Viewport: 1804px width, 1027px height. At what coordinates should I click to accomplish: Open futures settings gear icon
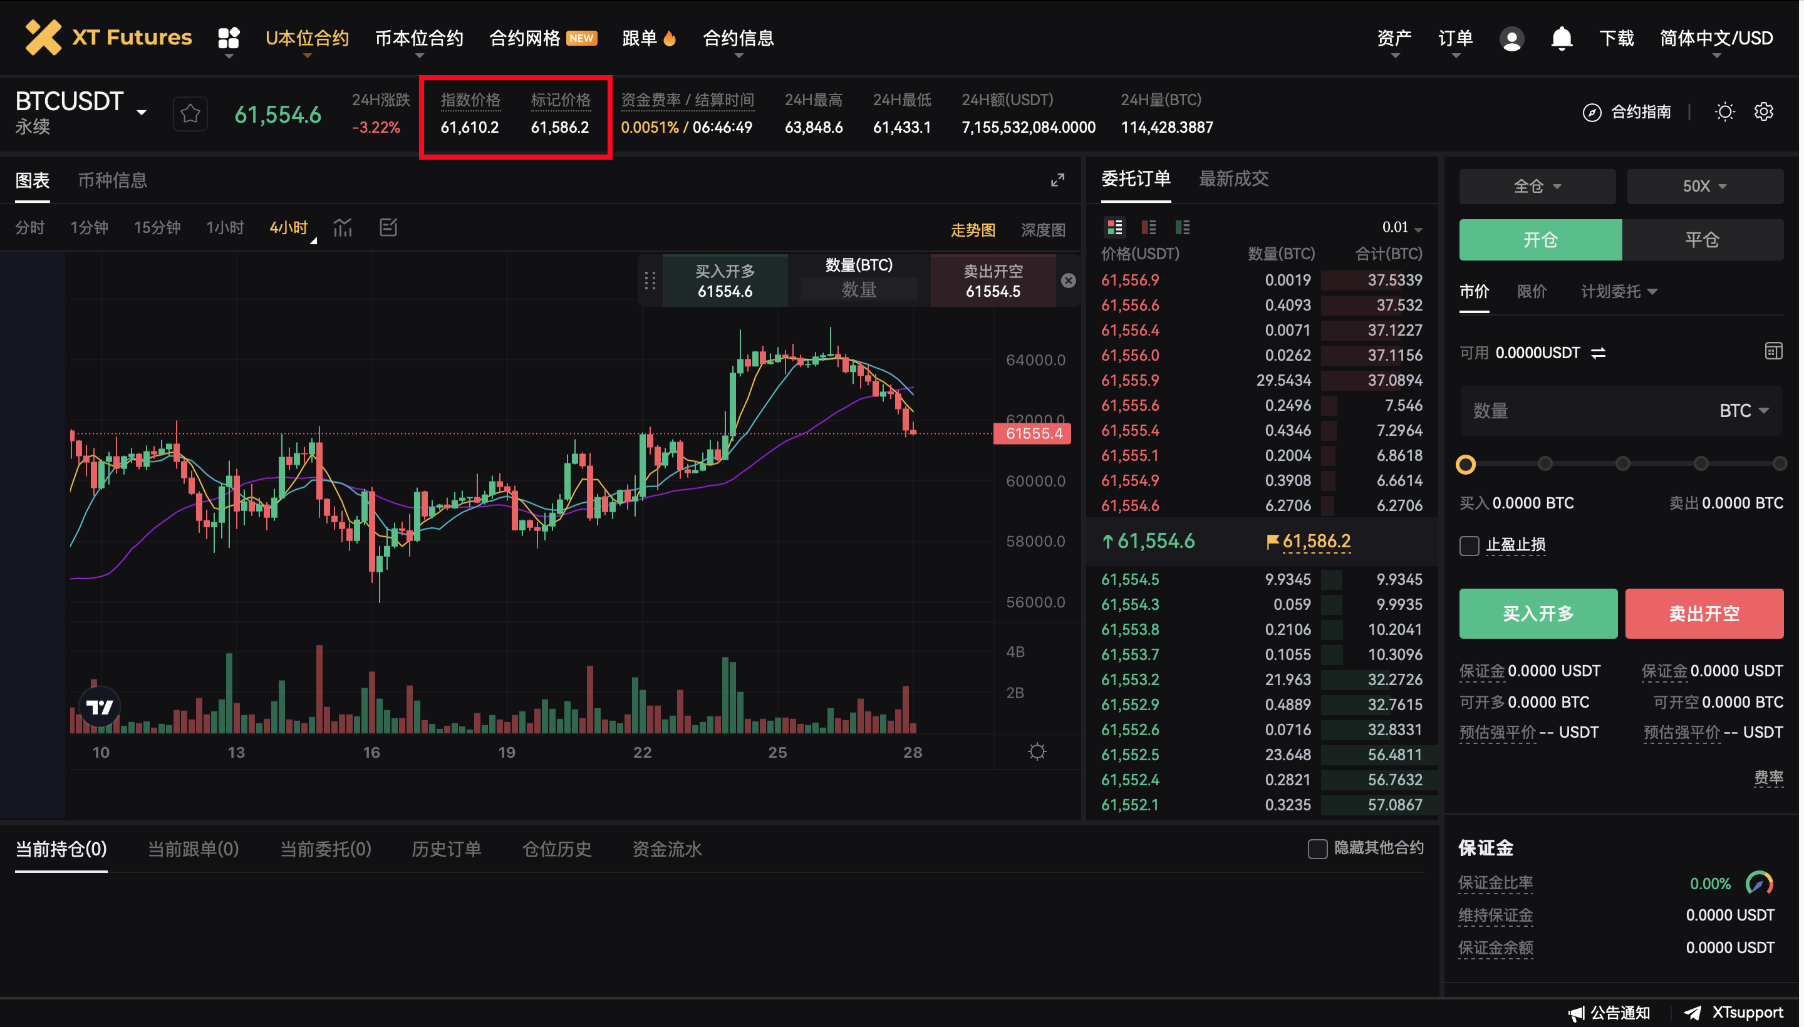point(1764,111)
